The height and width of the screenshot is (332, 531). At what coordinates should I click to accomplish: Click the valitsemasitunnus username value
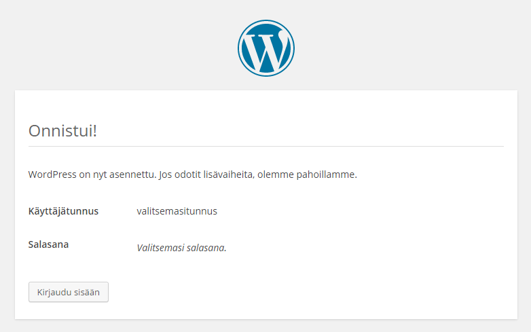coord(177,211)
